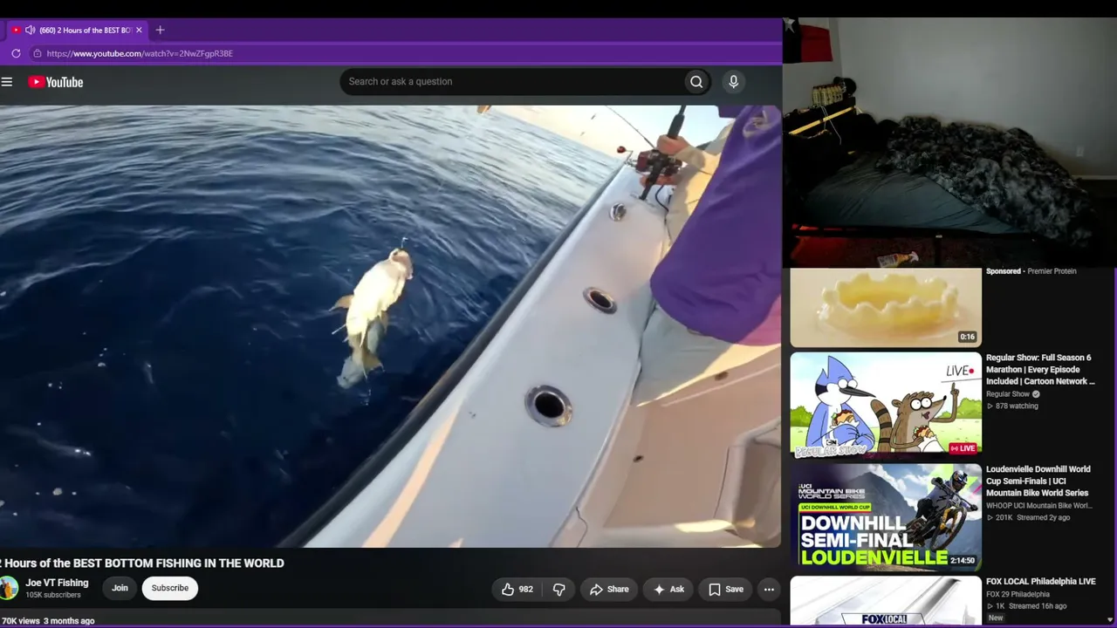Viewport: 1117px width, 628px height.
Task: Open the FOX LOCAL Philadelphia thumbnail
Action: (x=886, y=600)
